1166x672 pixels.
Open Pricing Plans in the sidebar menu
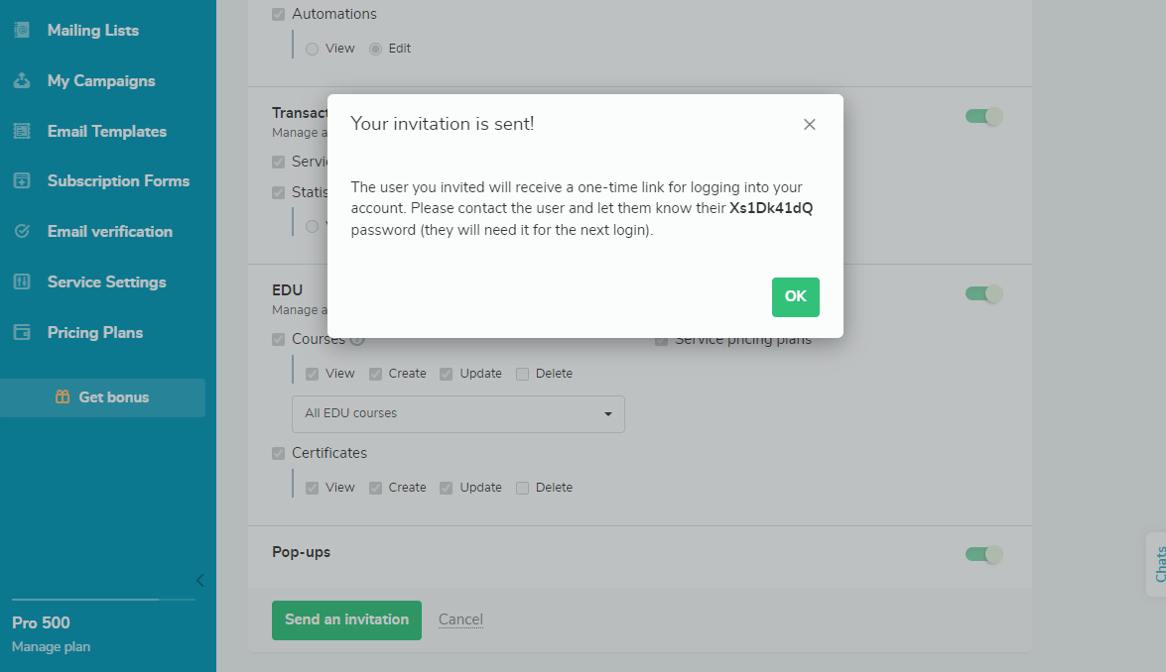pyautogui.click(x=95, y=333)
